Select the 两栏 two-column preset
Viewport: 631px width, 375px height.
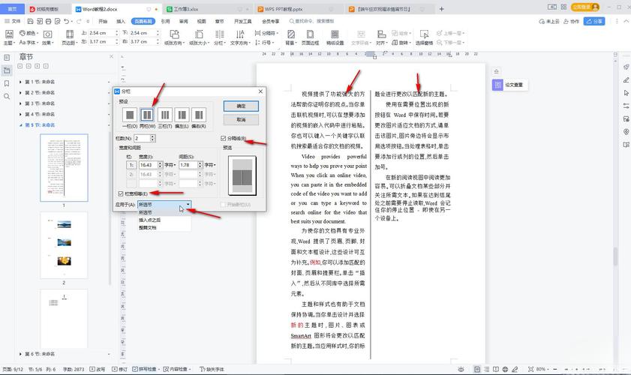point(147,115)
